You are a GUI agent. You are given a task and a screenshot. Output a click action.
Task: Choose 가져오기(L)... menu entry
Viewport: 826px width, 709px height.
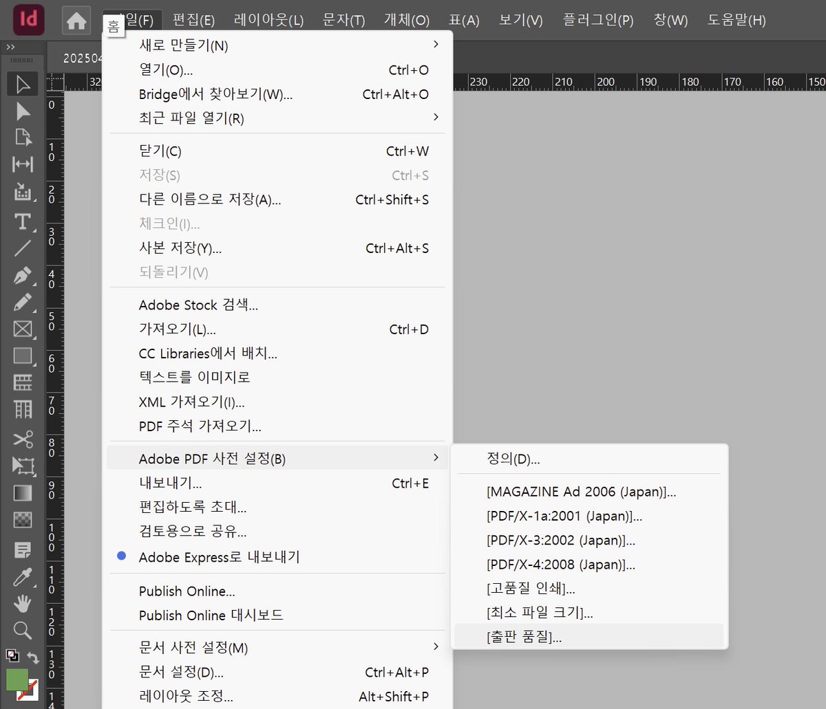(277, 329)
